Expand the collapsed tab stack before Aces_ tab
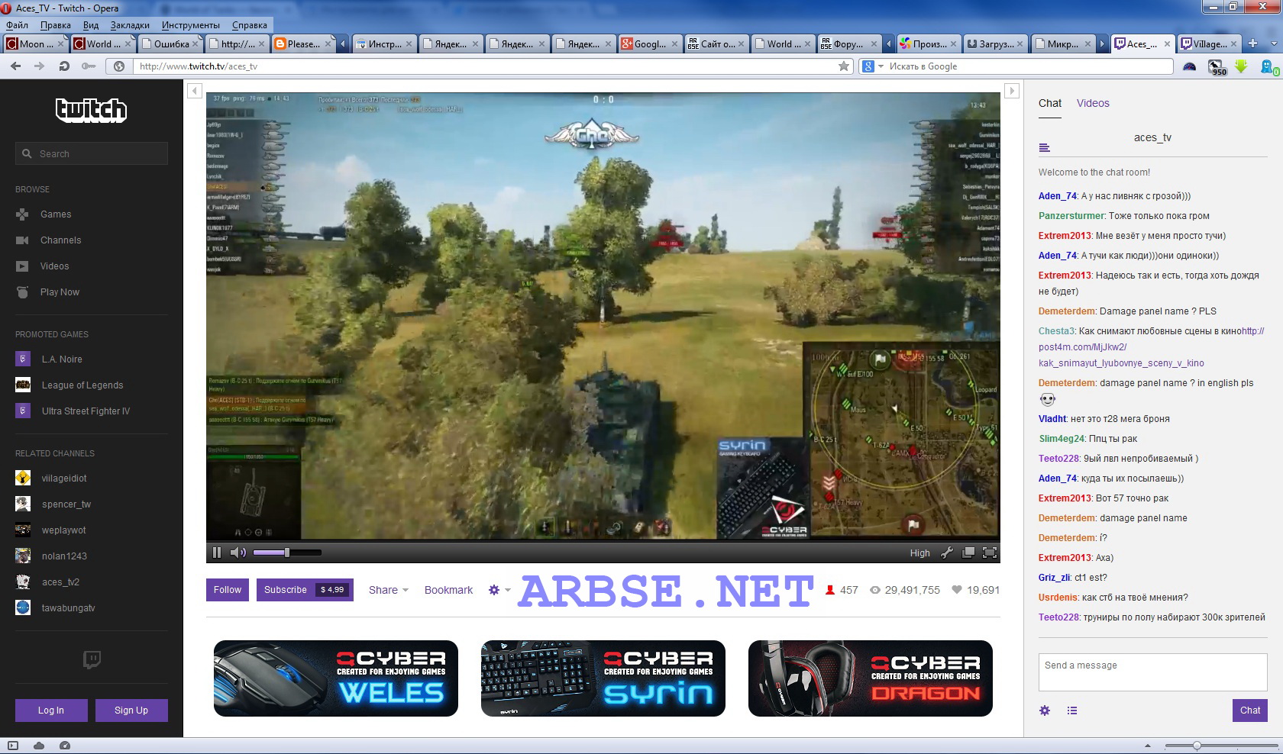Image resolution: width=1283 pixels, height=754 pixels. (1102, 44)
